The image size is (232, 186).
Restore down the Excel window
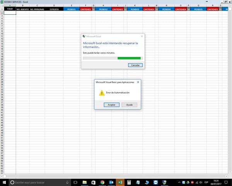[226, 2]
